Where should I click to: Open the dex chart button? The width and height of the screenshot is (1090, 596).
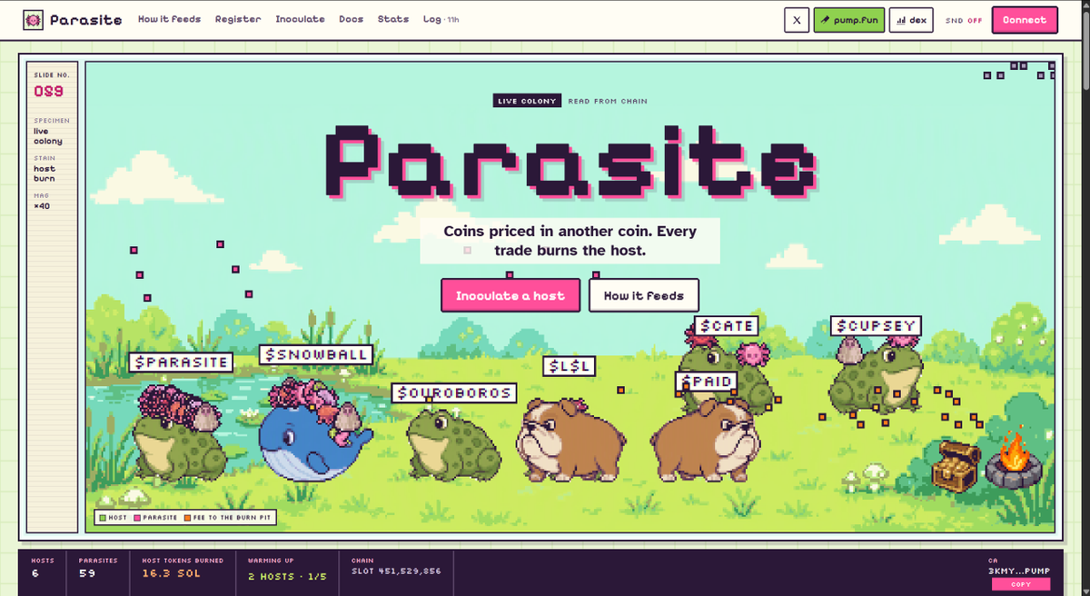[x=911, y=19]
